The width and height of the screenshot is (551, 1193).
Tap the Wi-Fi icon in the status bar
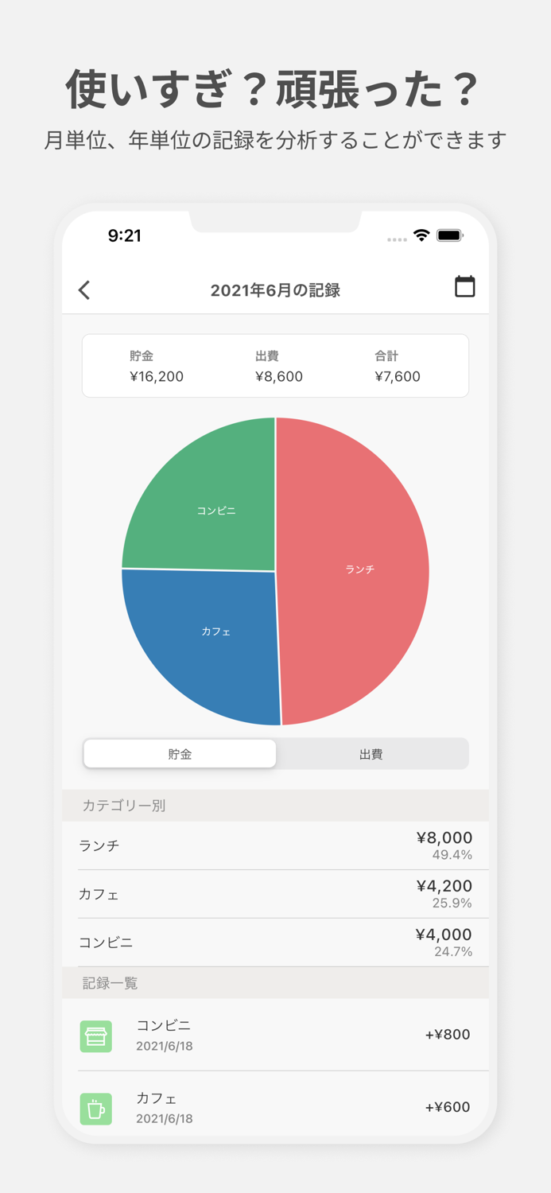point(419,235)
